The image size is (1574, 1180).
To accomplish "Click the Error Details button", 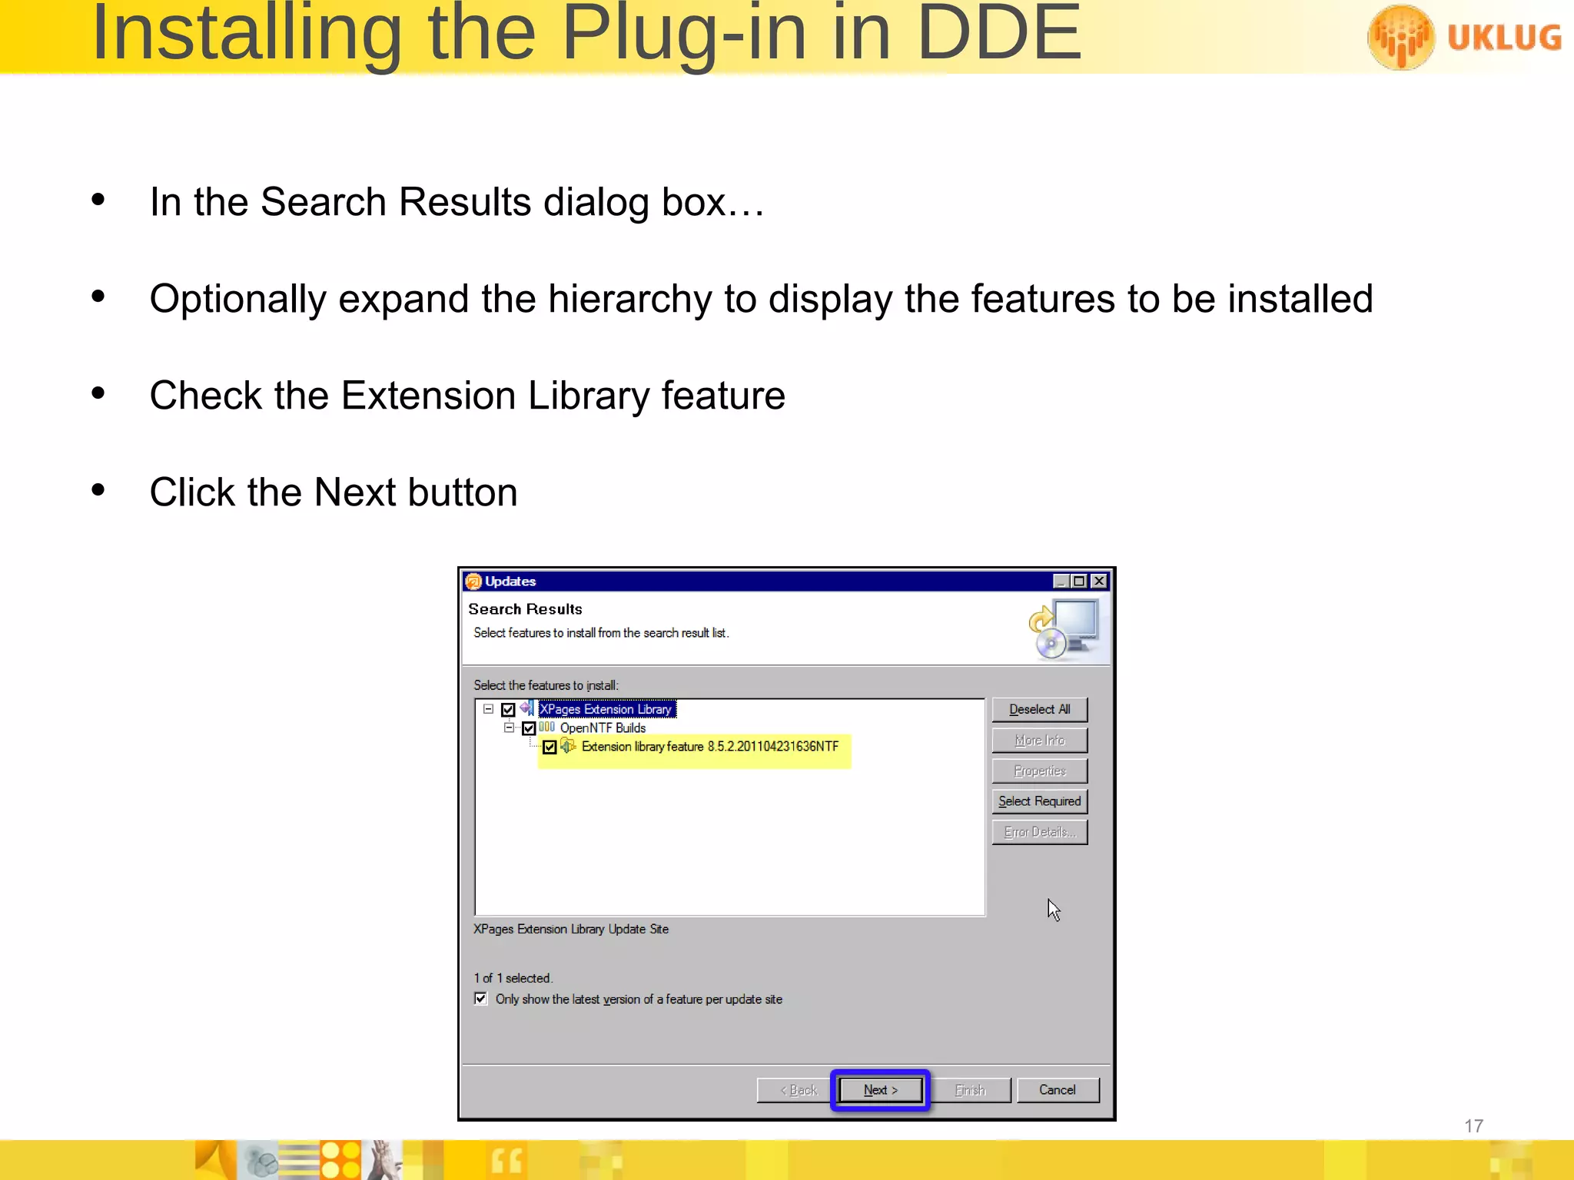I will tap(1040, 832).
